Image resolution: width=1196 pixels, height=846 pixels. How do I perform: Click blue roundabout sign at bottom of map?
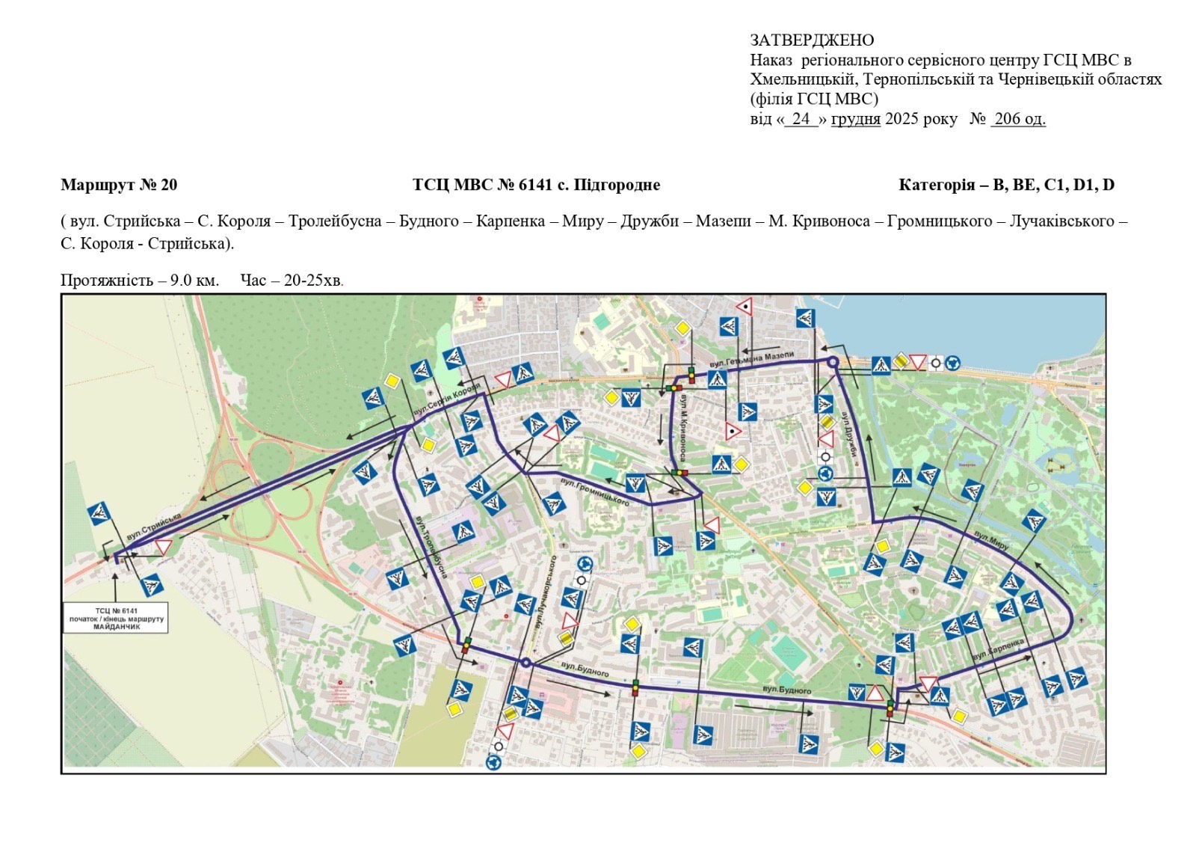(x=493, y=762)
